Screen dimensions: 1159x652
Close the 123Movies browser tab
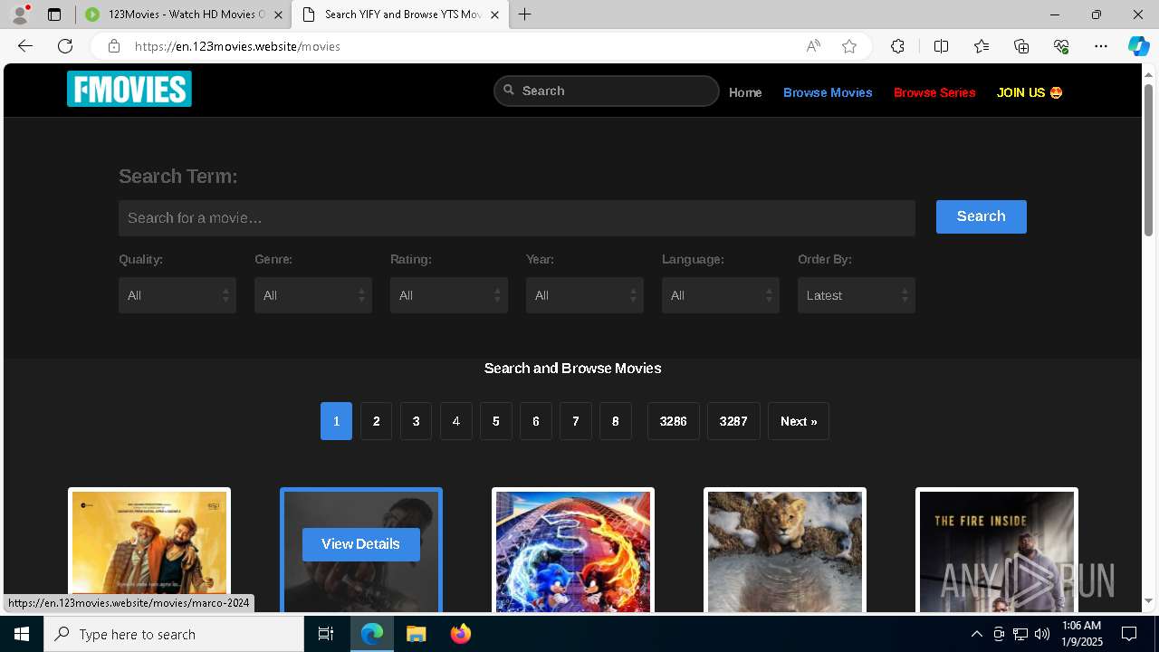point(279,14)
